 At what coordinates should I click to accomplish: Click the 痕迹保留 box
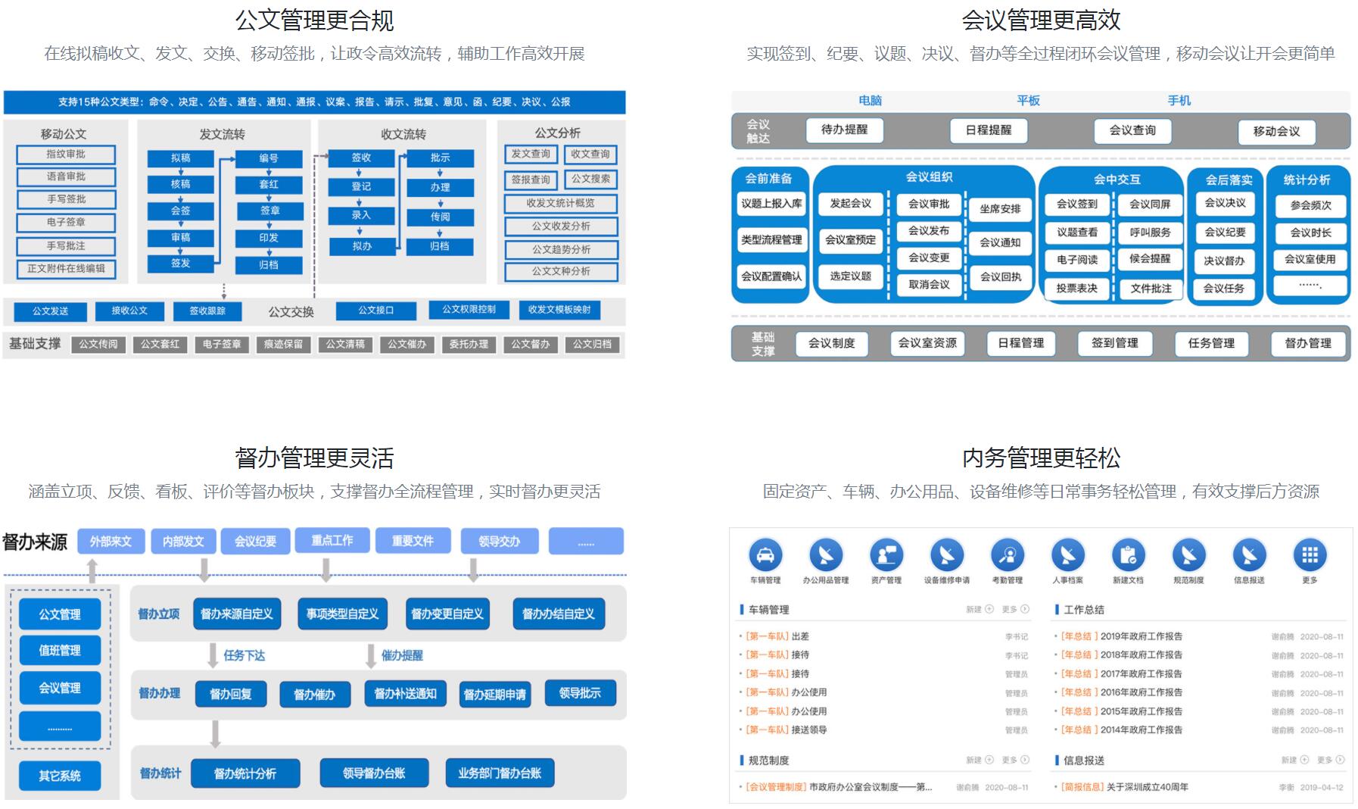click(x=283, y=344)
